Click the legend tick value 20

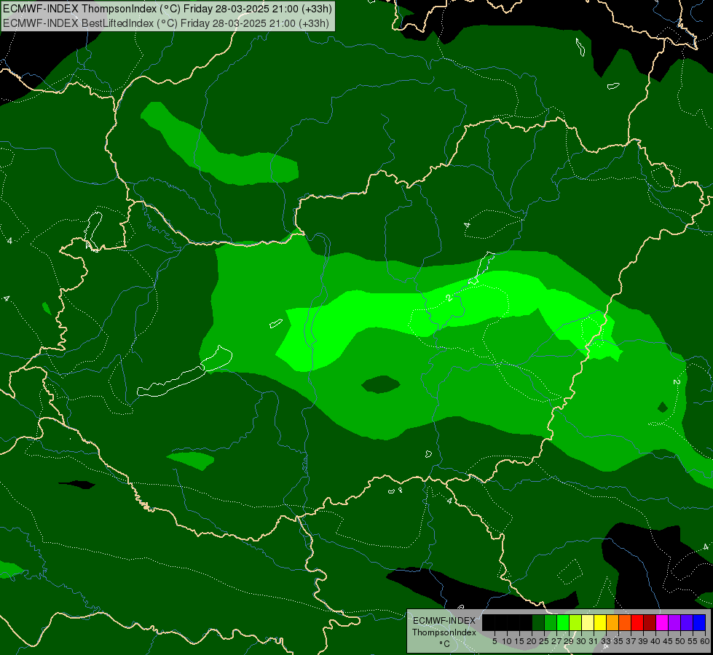(532, 641)
